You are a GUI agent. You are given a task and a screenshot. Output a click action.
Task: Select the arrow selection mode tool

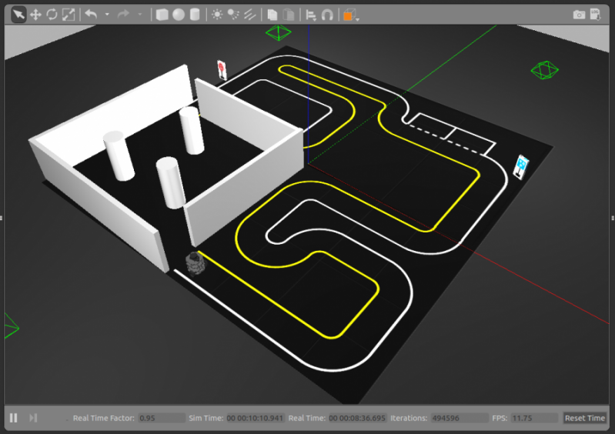pyautogui.click(x=18, y=15)
